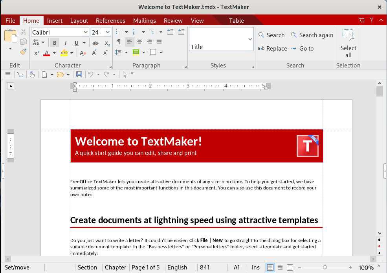Apply the red font color swatch
The height and width of the screenshot is (273, 387).
pos(47,53)
